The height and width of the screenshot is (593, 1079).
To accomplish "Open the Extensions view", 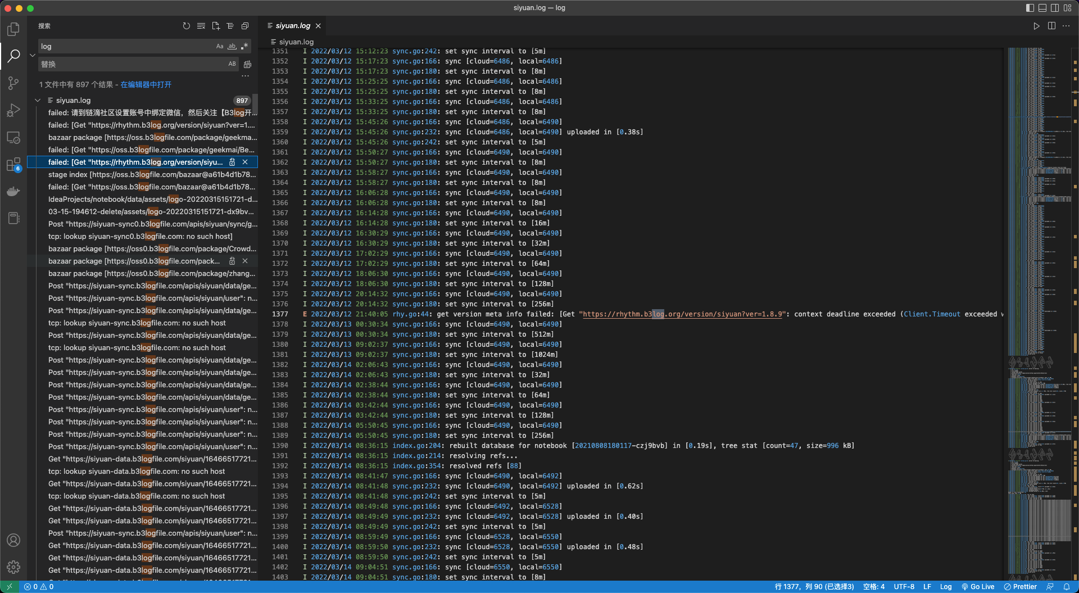I will 13,165.
